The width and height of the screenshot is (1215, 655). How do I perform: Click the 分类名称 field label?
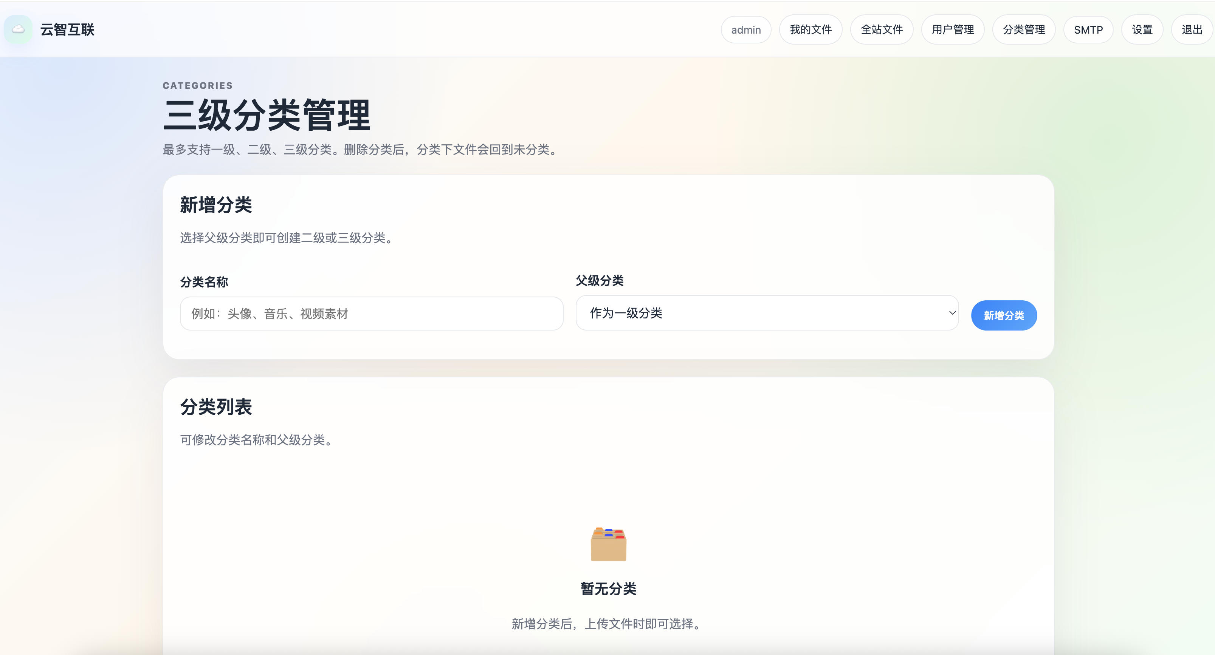coord(204,282)
